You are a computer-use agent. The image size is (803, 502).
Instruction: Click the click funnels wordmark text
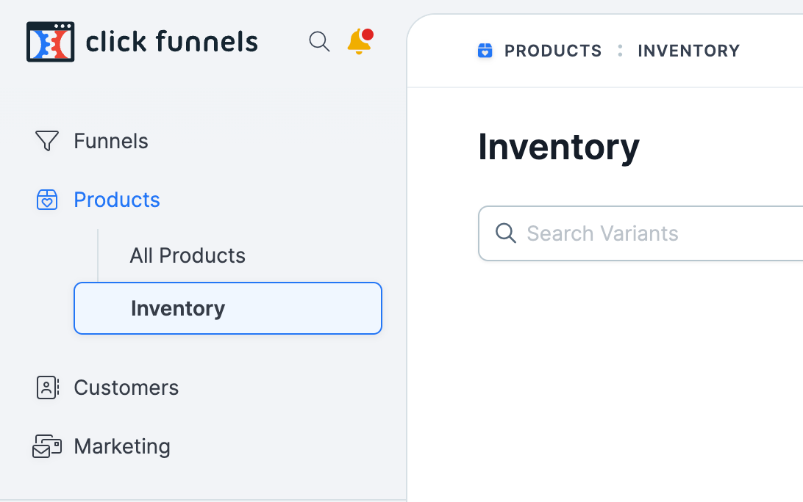(x=171, y=41)
